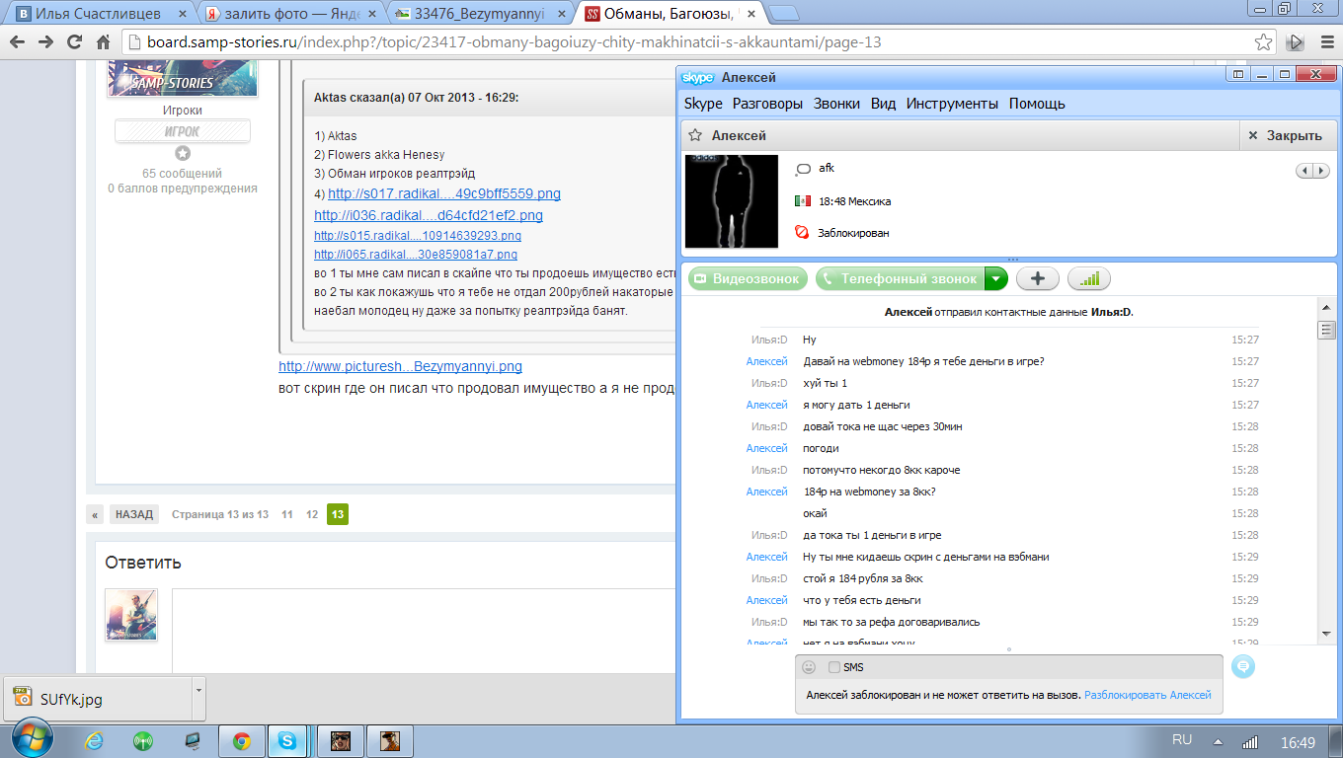Open the Инструменты menu
The height and width of the screenshot is (758, 1343).
point(952,104)
